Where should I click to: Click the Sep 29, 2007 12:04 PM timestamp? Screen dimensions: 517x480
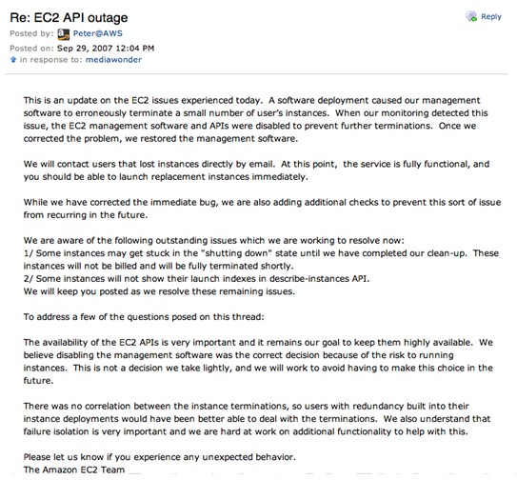tap(106, 49)
